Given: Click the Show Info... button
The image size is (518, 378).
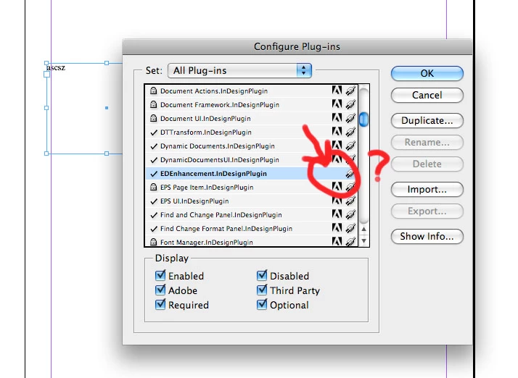Looking at the screenshot, I should 427,236.
